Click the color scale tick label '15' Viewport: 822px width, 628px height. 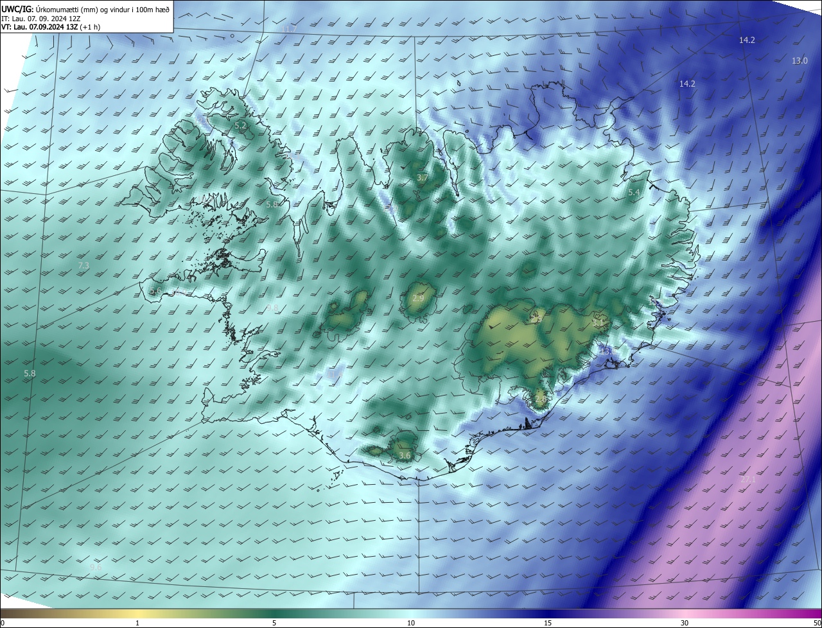(x=548, y=623)
